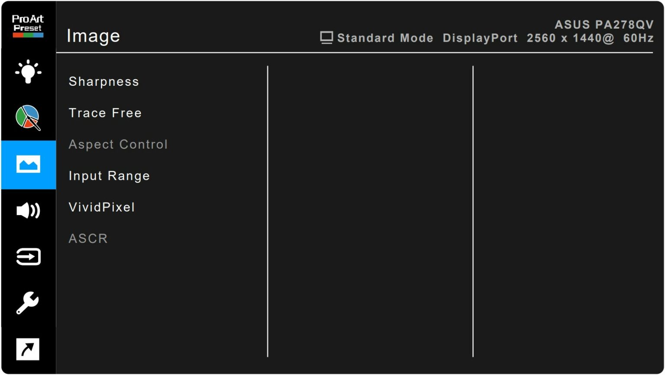
Task: Open the ProArt Palette color wheel icon
Action: pos(28,117)
